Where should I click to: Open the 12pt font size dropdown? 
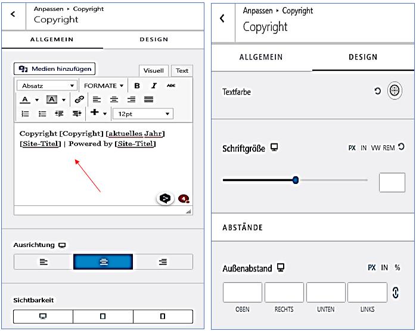pyautogui.click(x=142, y=114)
